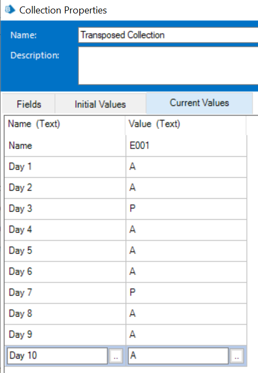The width and height of the screenshot is (258, 373).
Task: Click the Day 10 name input field
Action: click(x=58, y=356)
